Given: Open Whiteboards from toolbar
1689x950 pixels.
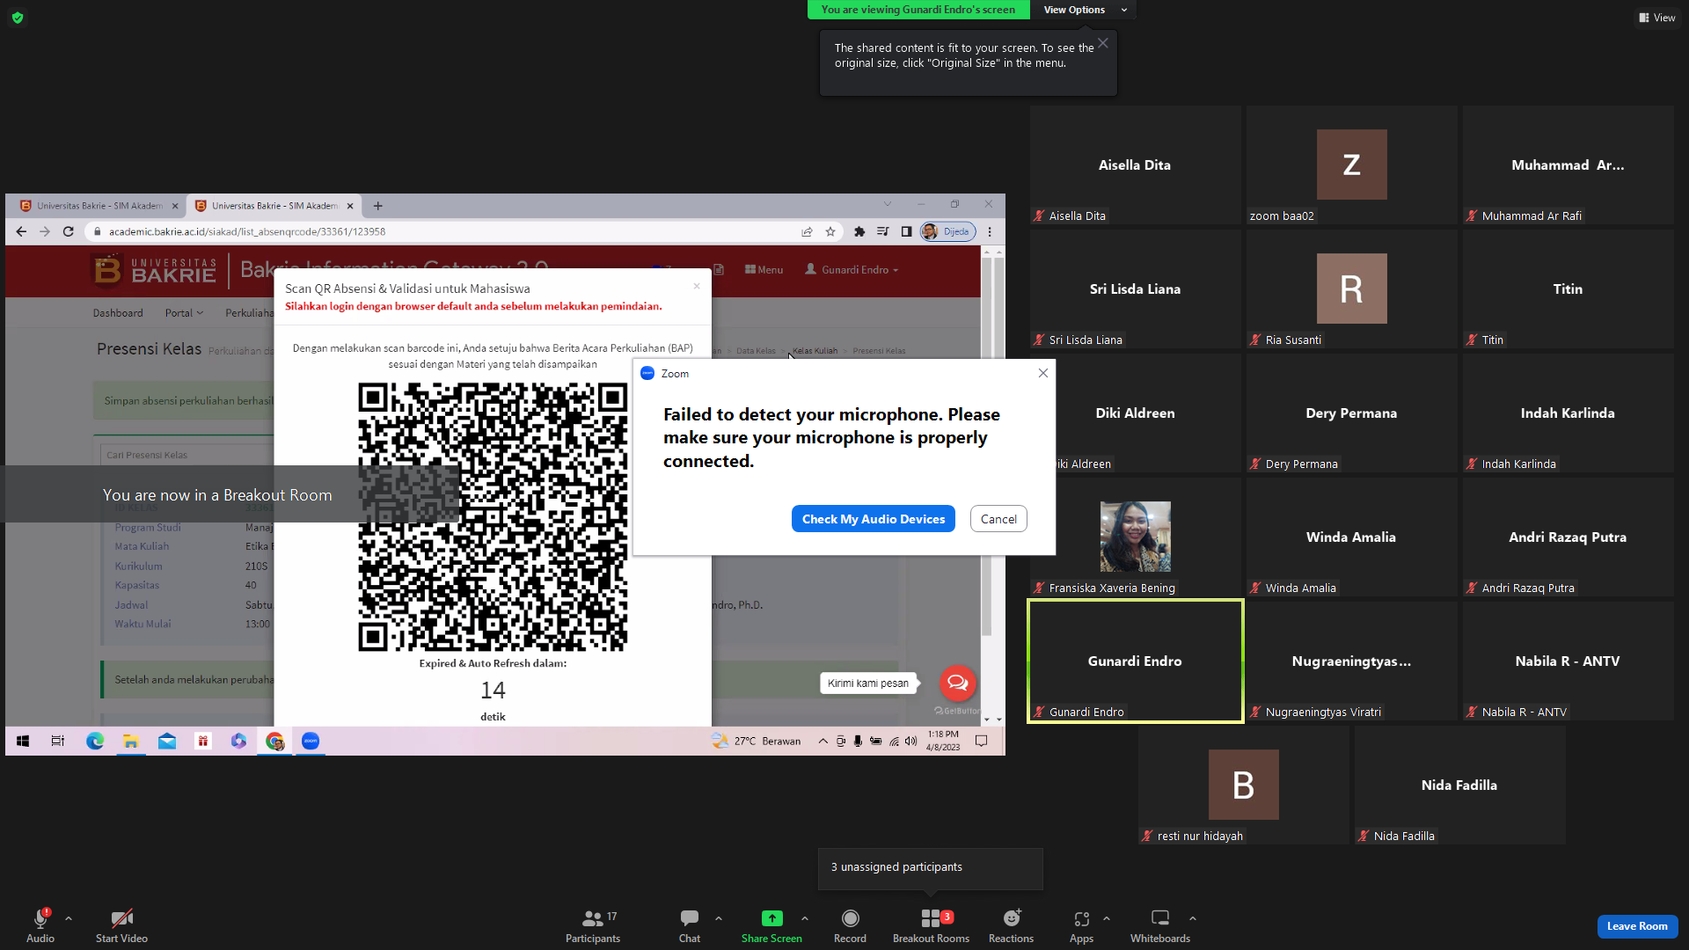Looking at the screenshot, I should [1160, 925].
